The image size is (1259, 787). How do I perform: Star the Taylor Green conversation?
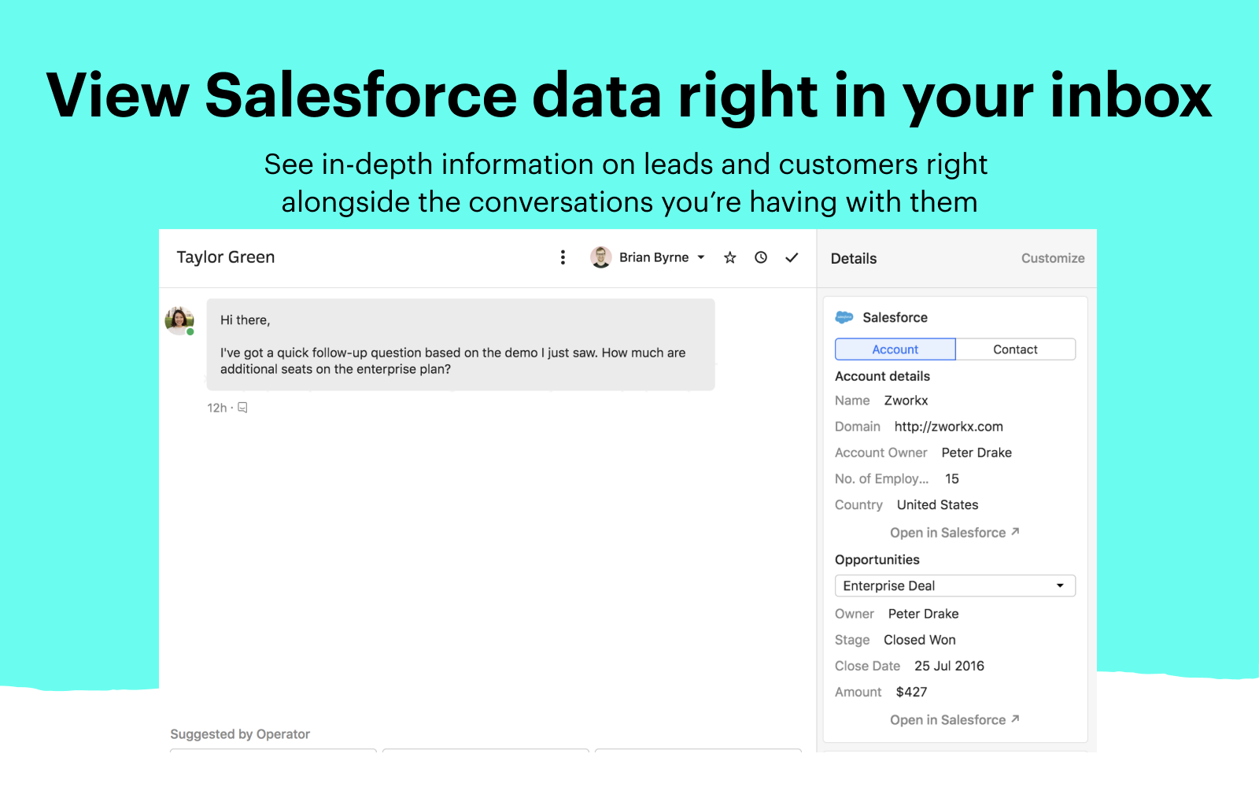click(x=730, y=257)
